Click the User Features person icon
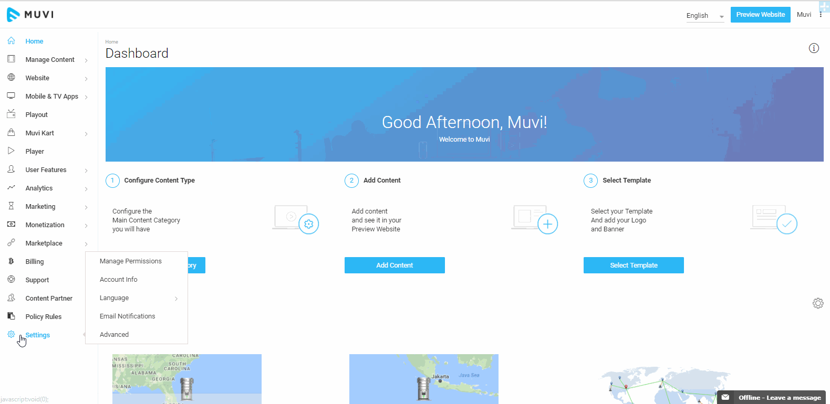 coord(11,169)
